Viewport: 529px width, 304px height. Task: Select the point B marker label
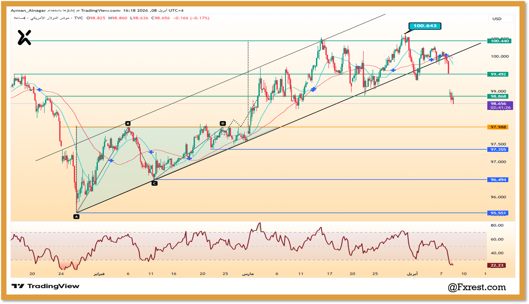point(128,123)
